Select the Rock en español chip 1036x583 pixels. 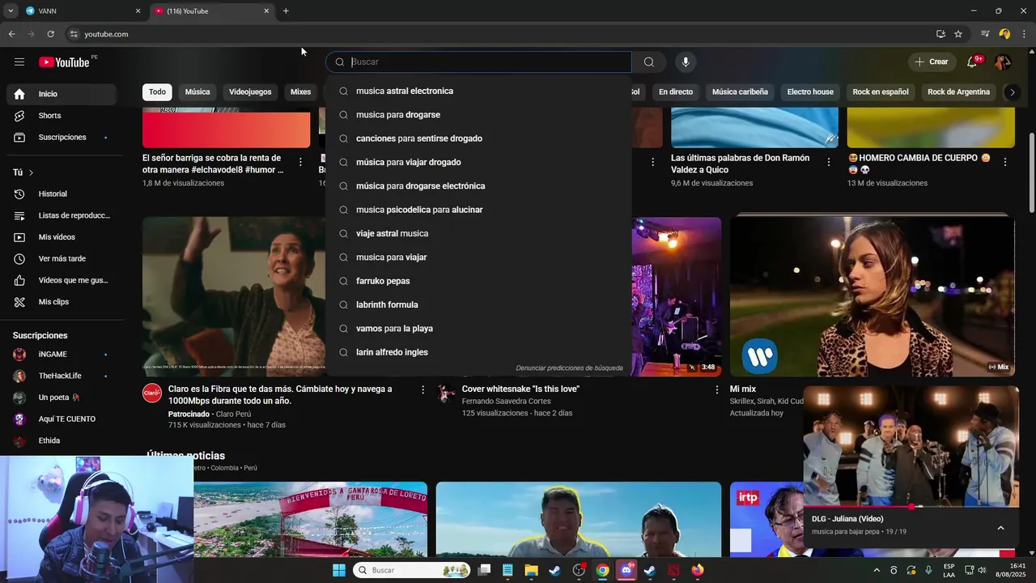[881, 92]
